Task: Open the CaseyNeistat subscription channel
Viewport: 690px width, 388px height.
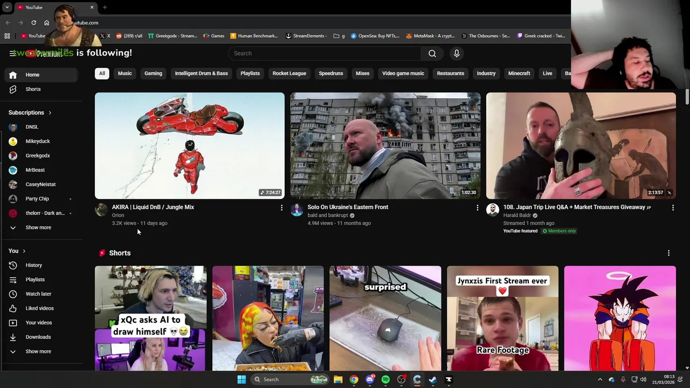Action: 41,184
